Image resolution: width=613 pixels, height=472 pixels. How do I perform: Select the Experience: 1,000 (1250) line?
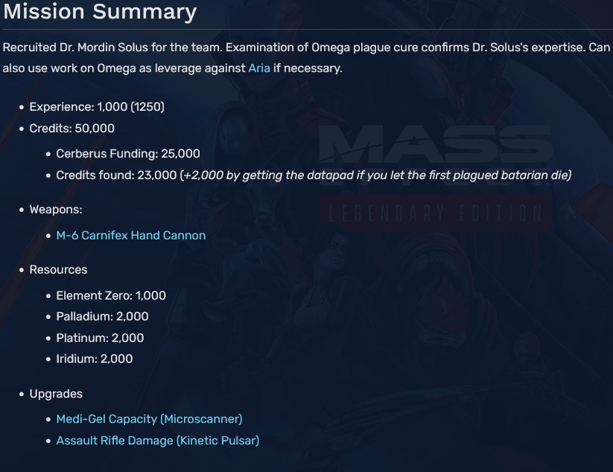point(97,106)
